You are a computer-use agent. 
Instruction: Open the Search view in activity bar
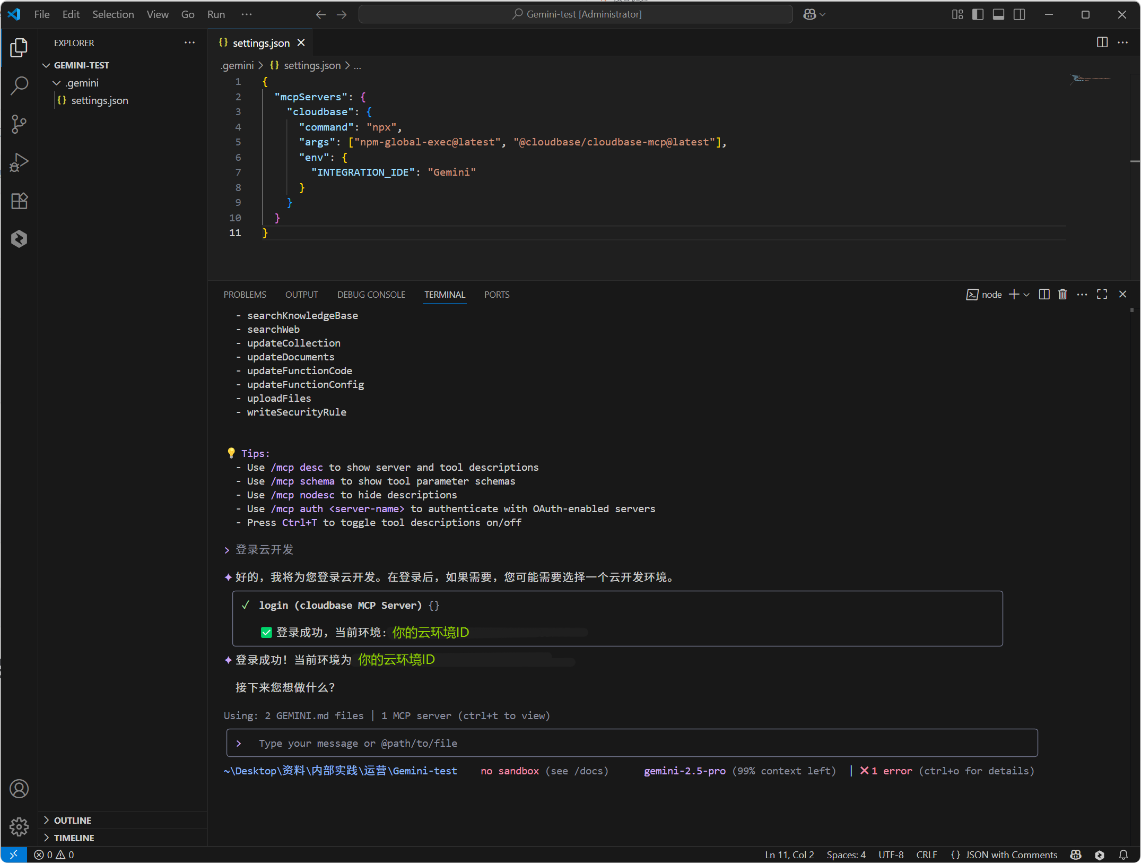point(19,85)
